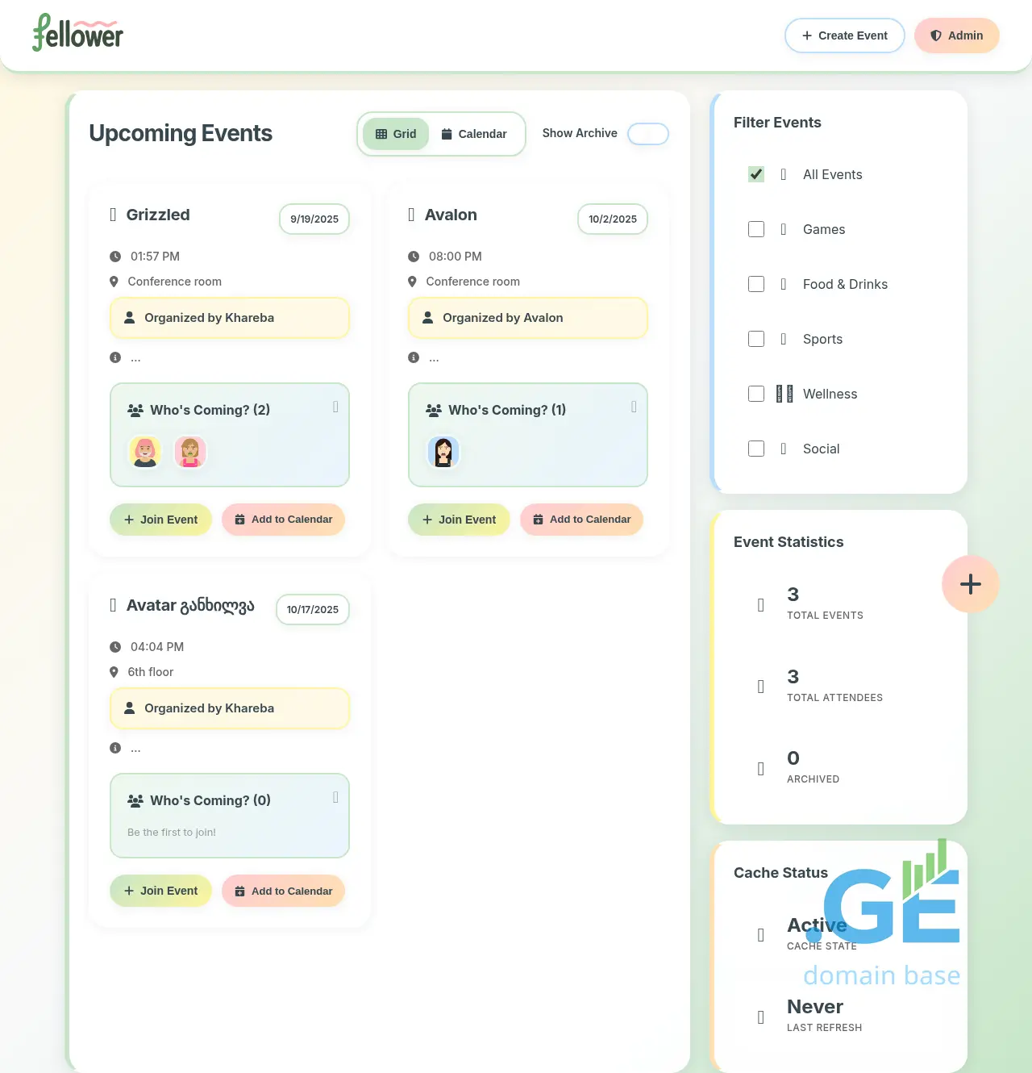Click the location pin on Avalon card
1032x1073 pixels.
click(x=412, y=282)
